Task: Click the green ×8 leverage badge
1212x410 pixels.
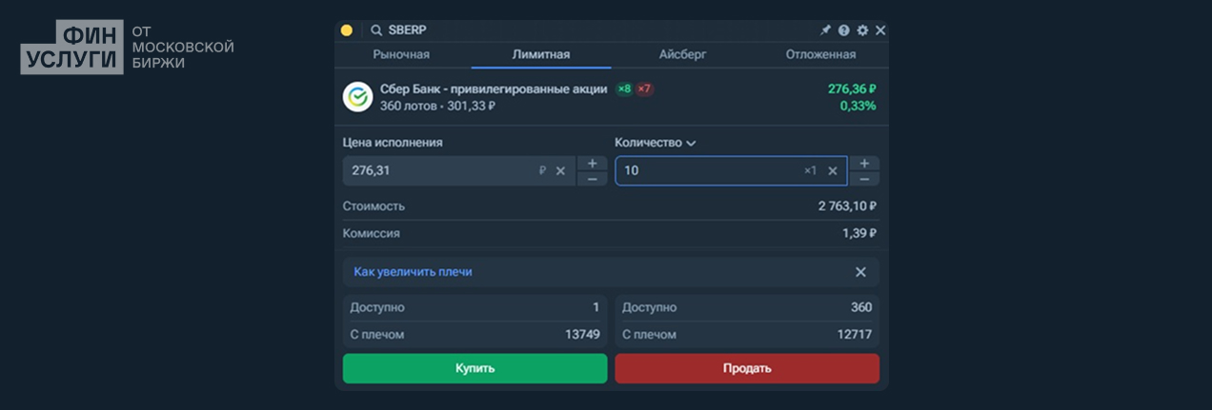Action: point(624,89)
